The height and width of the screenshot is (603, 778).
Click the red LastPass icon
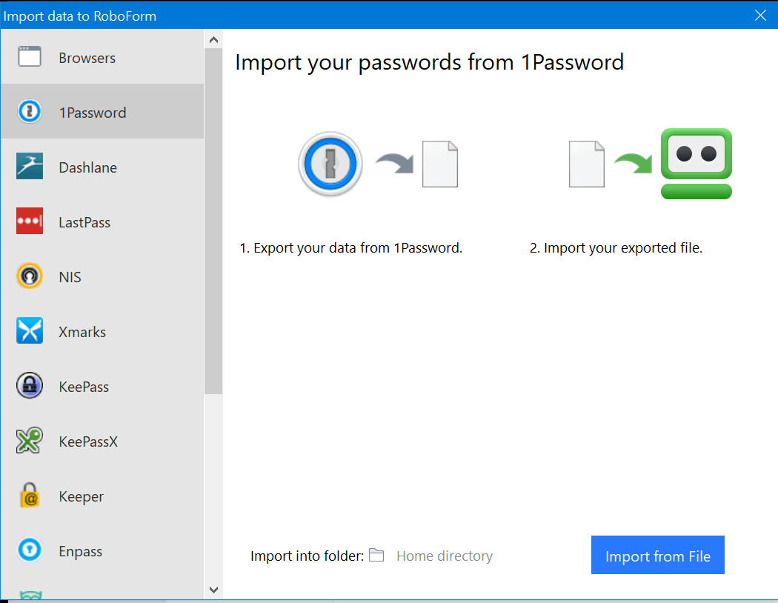click(x=30, y=221)
